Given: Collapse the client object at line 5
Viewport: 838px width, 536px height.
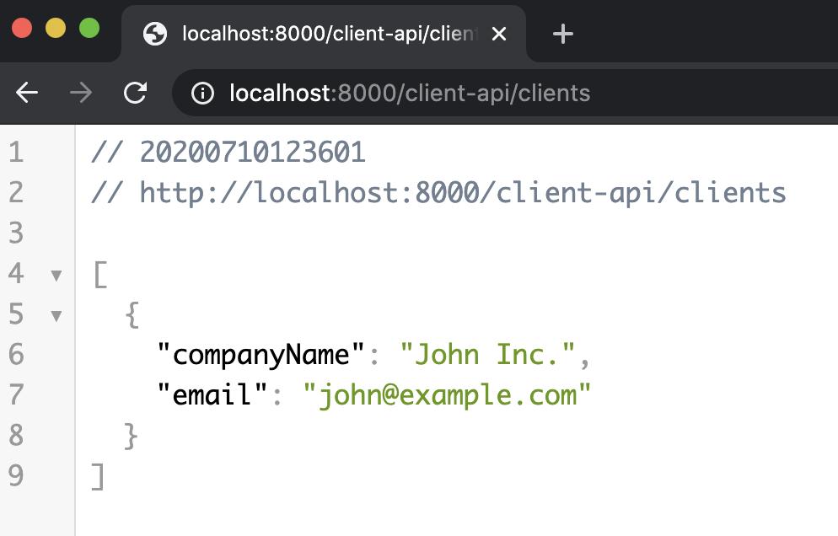Looking at the screenshot, I should click(56, 314).
